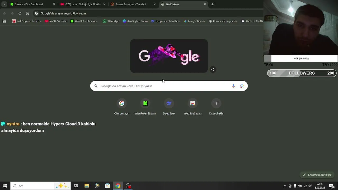Open the Oturum açın shortcut

click(x=121, y=107)
